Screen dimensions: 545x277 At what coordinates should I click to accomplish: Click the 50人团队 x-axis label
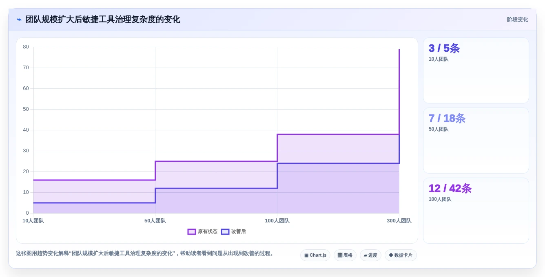coord(155,221)
